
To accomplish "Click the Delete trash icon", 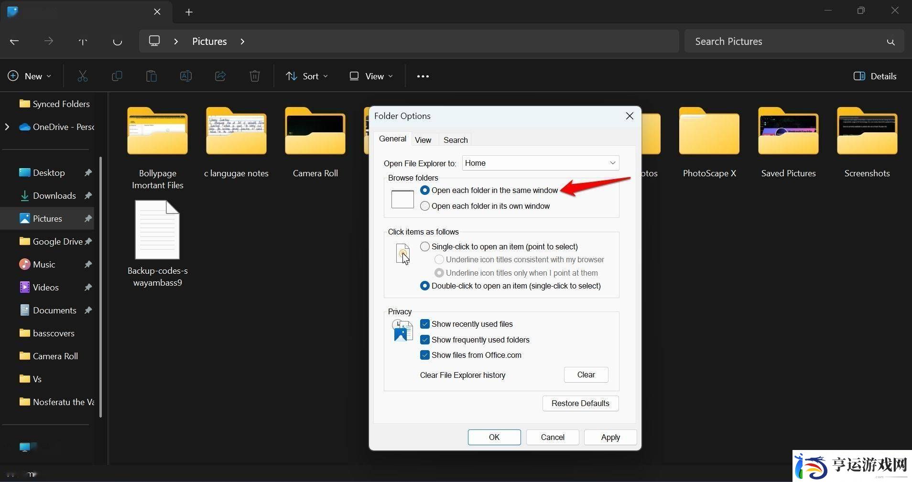I will tap(255, 76).
